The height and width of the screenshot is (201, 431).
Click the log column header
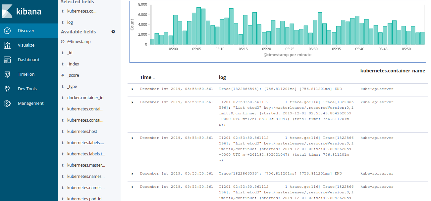click(222, 77)
